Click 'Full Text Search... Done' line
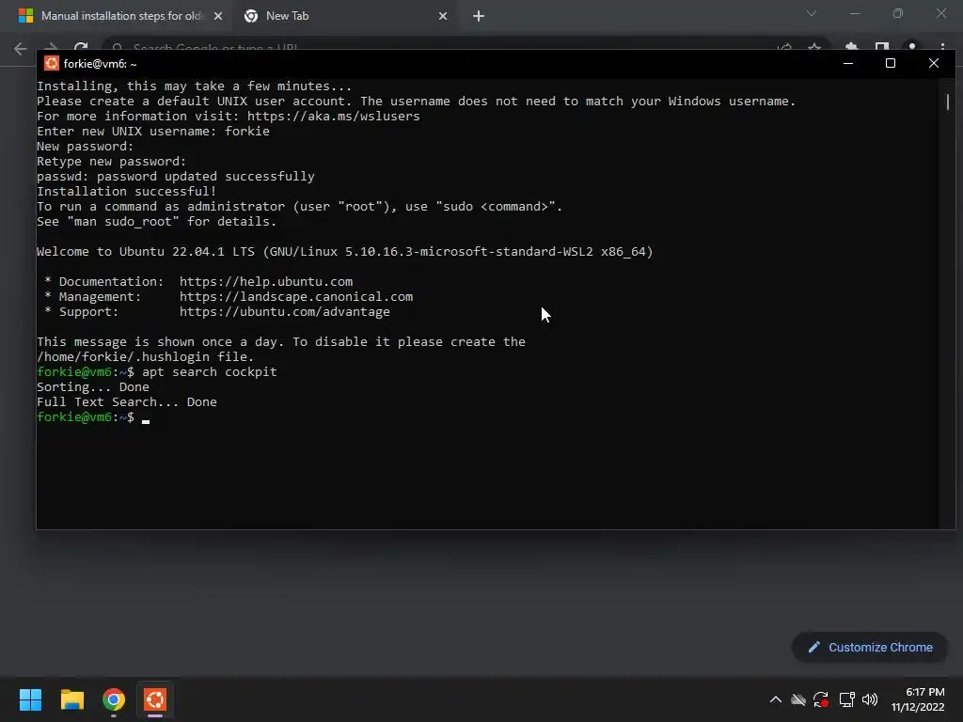The height and width of the screenshot is (722, 963). coord(127,401)
